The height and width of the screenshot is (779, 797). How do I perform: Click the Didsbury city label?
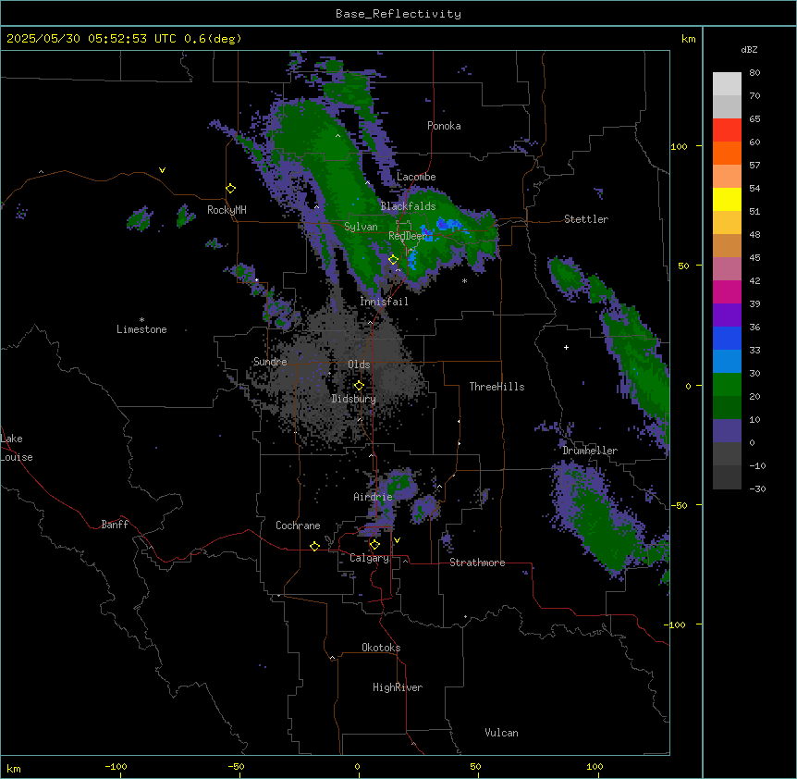pyautogui.click(x=354, y=399)
